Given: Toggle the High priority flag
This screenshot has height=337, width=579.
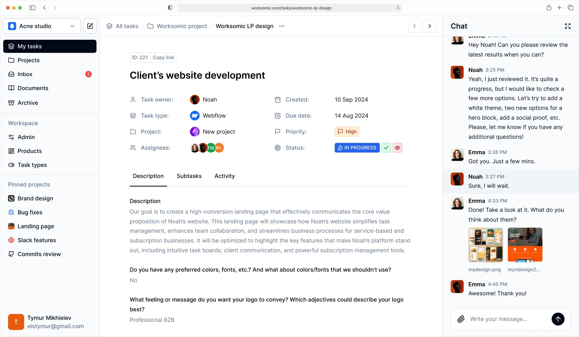Looking at the screenshot, I should (346, 131).
